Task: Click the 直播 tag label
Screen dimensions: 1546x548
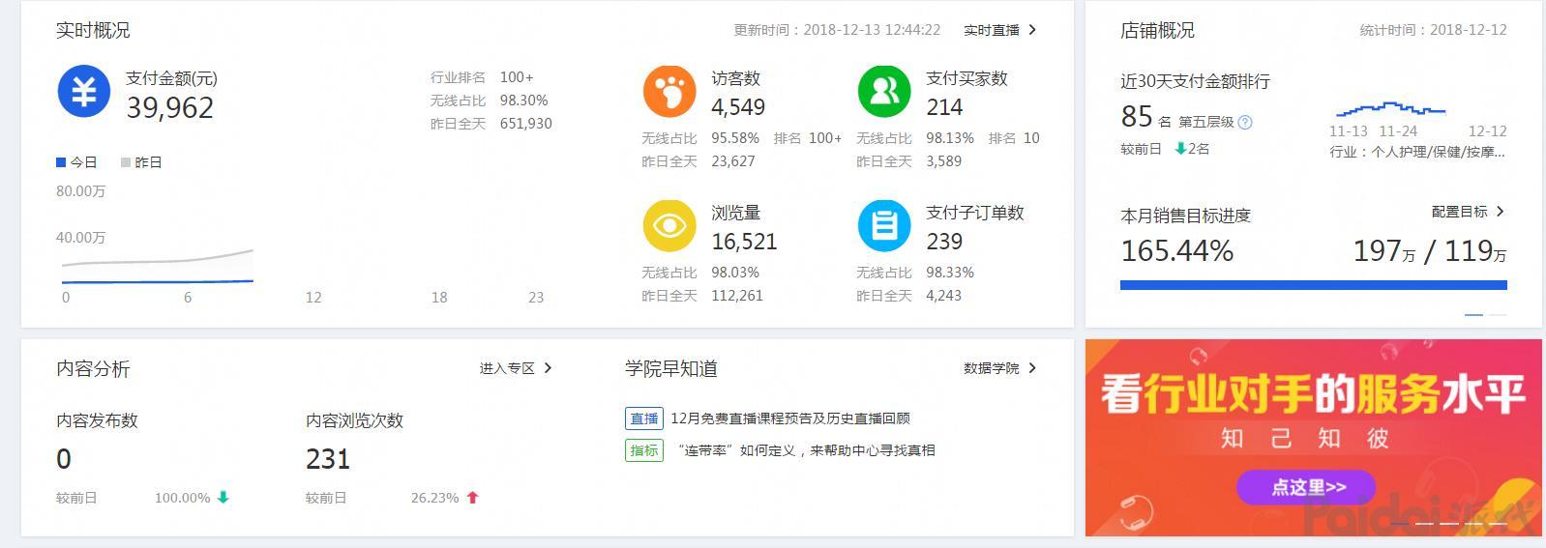Action: [x=644, y=418]
